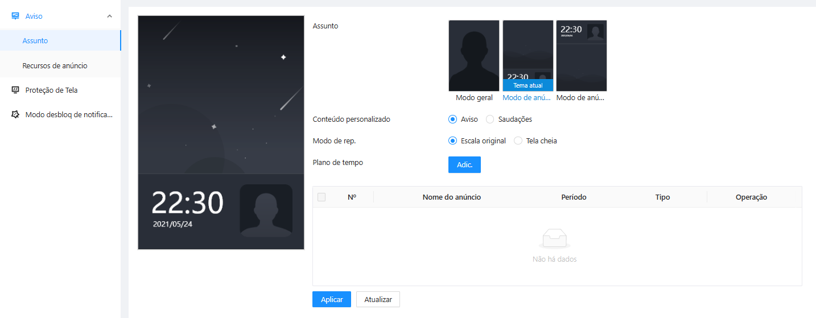816x318 pixels.
Task: Click the Plano de tempo label
Action: pyautogui.click(x=338, y=162)
